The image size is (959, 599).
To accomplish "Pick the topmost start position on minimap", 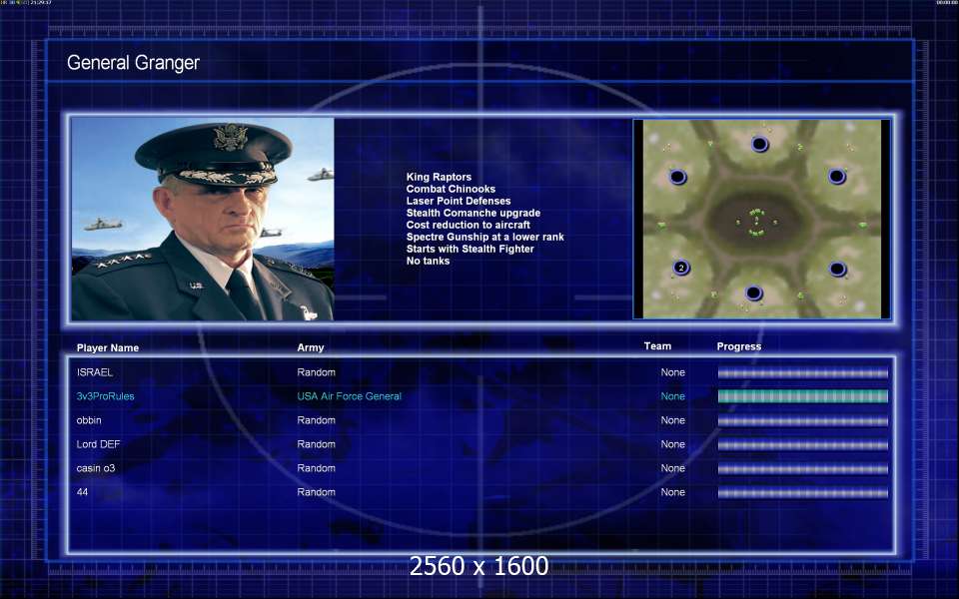I will (x=759, y=144).
